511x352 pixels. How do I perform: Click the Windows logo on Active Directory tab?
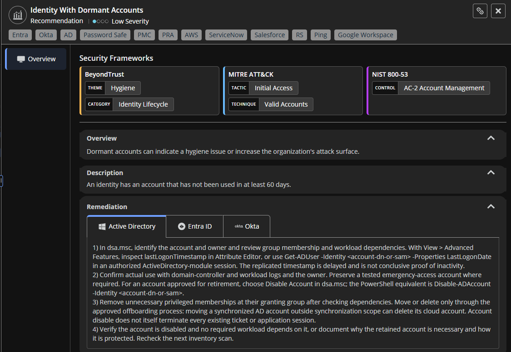tap(102, 226)
